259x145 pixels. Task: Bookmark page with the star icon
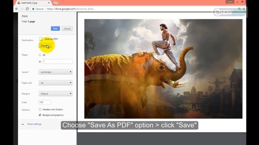coord(244,9)
